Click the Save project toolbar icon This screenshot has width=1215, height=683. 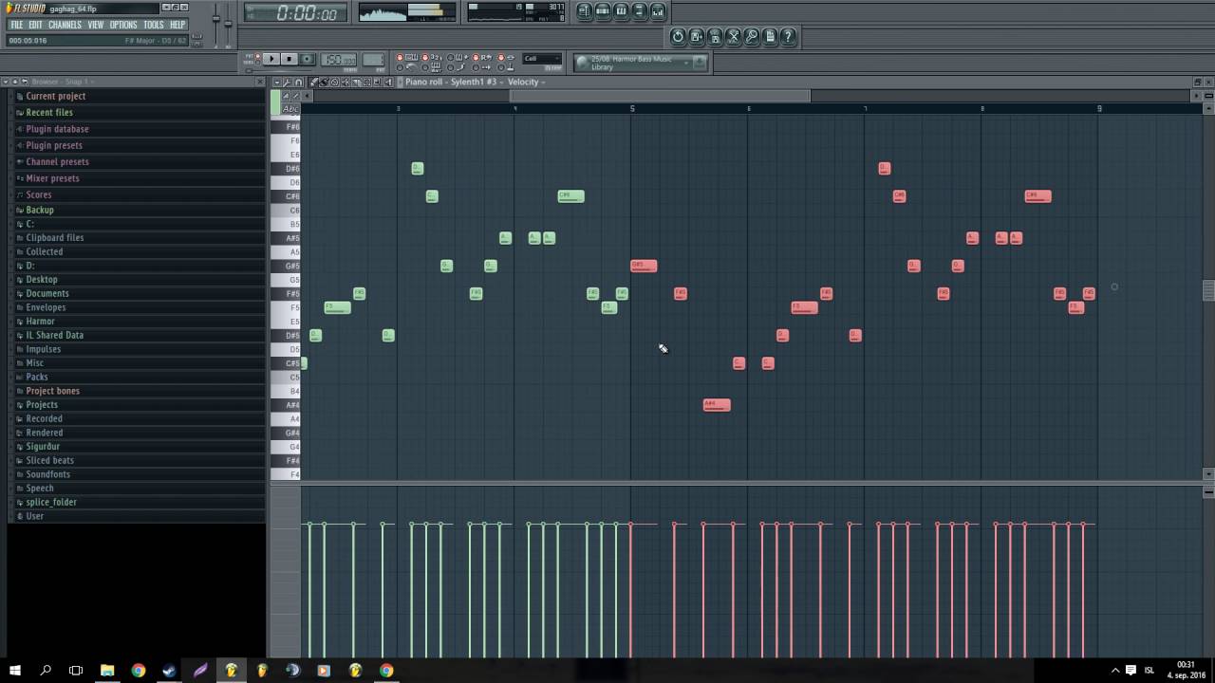[697, 37]
